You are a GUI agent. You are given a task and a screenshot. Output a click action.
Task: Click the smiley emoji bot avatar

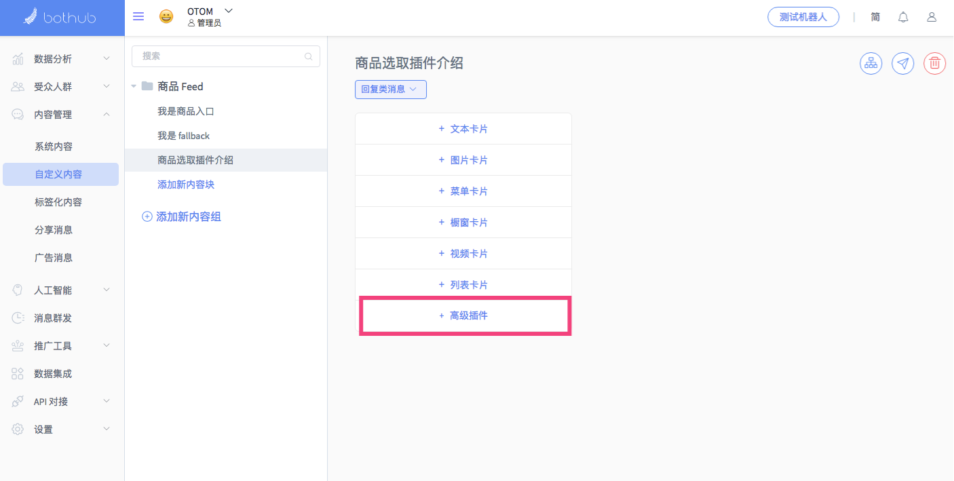(166, 17)
